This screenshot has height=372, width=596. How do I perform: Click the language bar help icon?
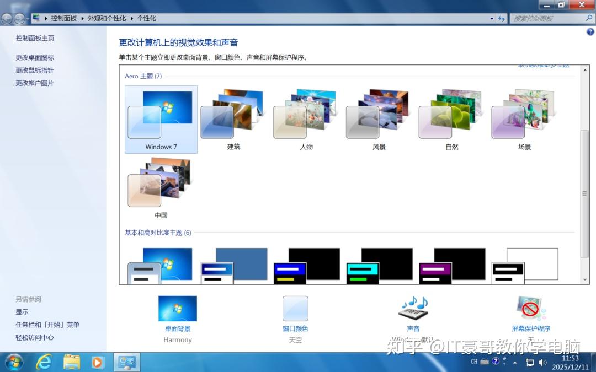(x=495, y=361)
